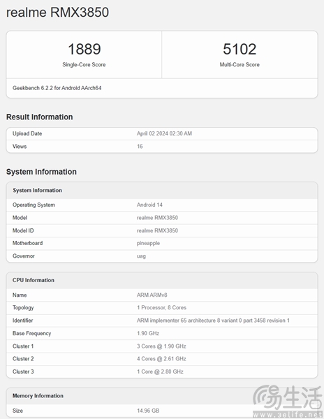Click the Topology row 1 Processor, 8 Cores

(x=161, y=307)
